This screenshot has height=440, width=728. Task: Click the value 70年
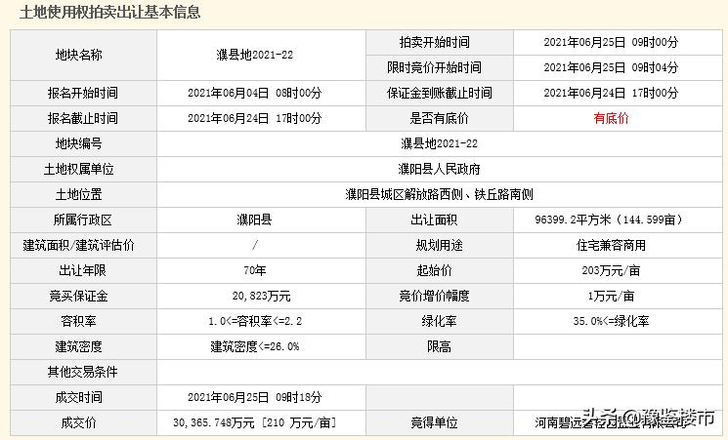pyautogui.click(x=254, y=270)
